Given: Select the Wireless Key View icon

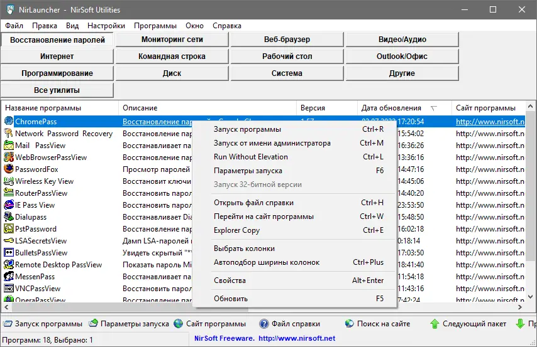Looking at the screenshot, I should (x=9, y=181).
